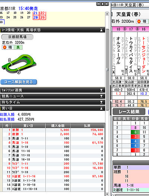Click the sun icon in 天皇賞(春) header

pos(139,22)
